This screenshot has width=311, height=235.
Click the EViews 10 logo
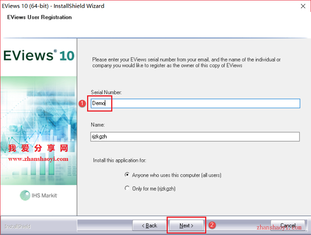coord(39,55)
